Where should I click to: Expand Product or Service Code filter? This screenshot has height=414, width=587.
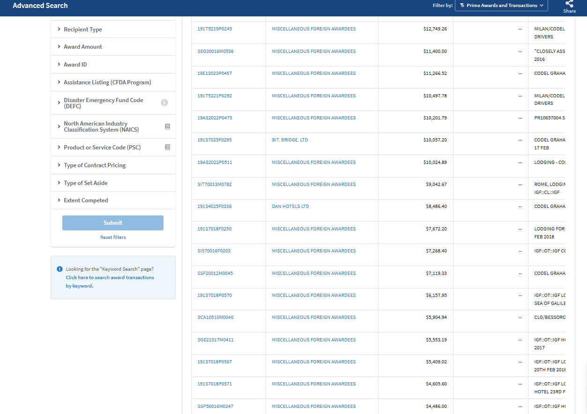pos(113,148)
